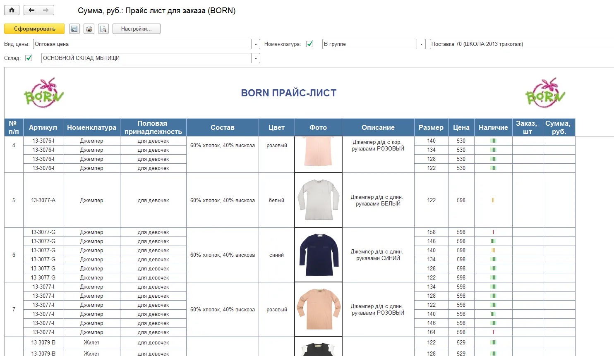Select orange availability bars for size 122 white jumper

(x=493, y=200)
